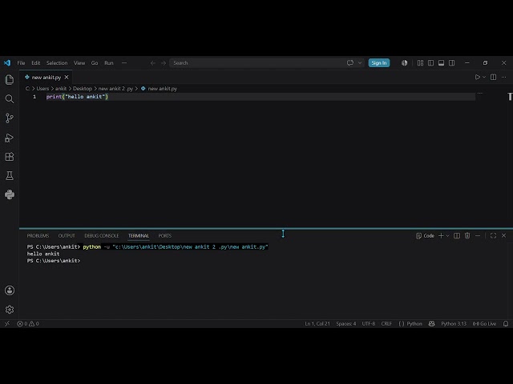
Task: Open the Accounts menu icon
Action: pyautogui.click(x=10, y=290)
